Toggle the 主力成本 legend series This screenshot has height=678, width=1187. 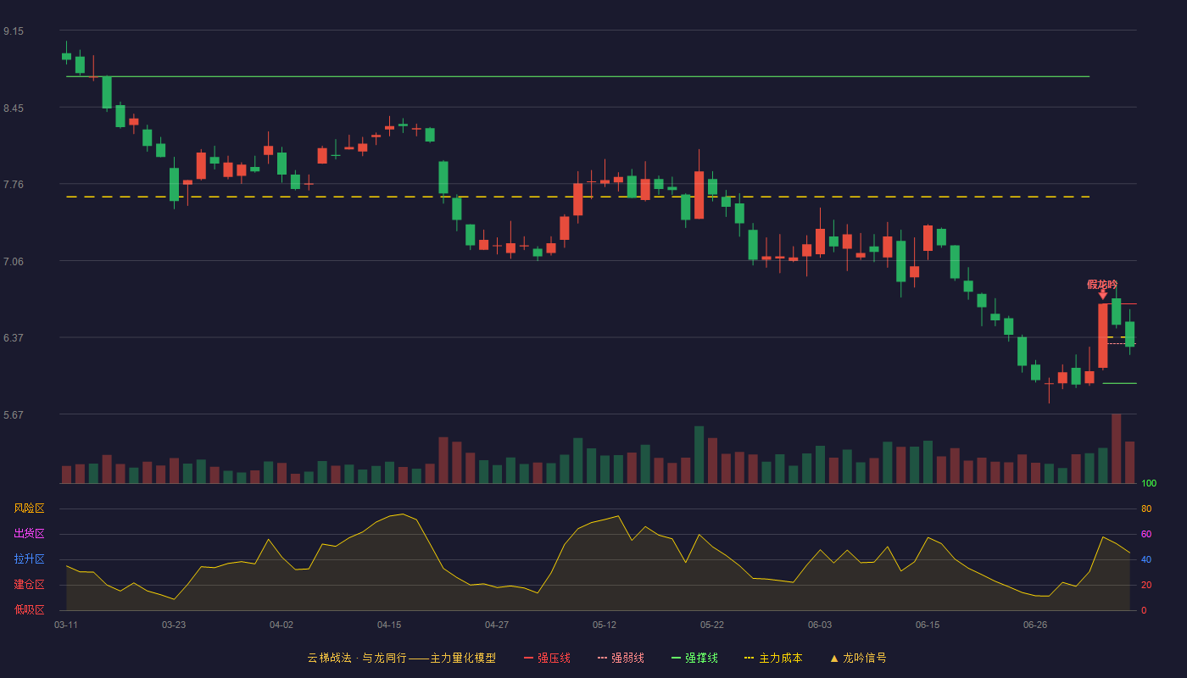click(773, 658)
